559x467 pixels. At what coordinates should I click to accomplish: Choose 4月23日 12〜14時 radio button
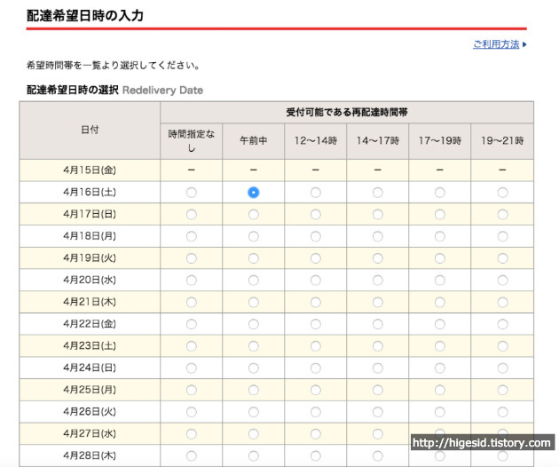(x=316, y=346)
